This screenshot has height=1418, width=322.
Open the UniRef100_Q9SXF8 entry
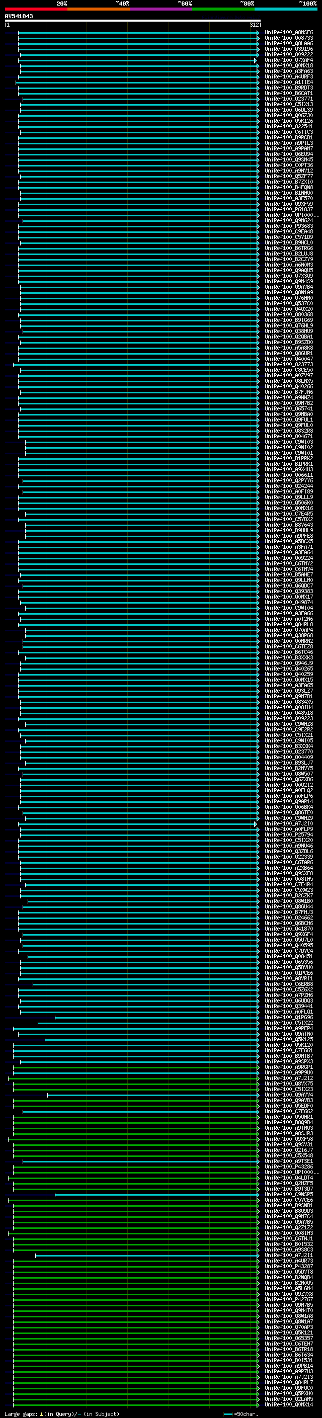click(289, 874)
